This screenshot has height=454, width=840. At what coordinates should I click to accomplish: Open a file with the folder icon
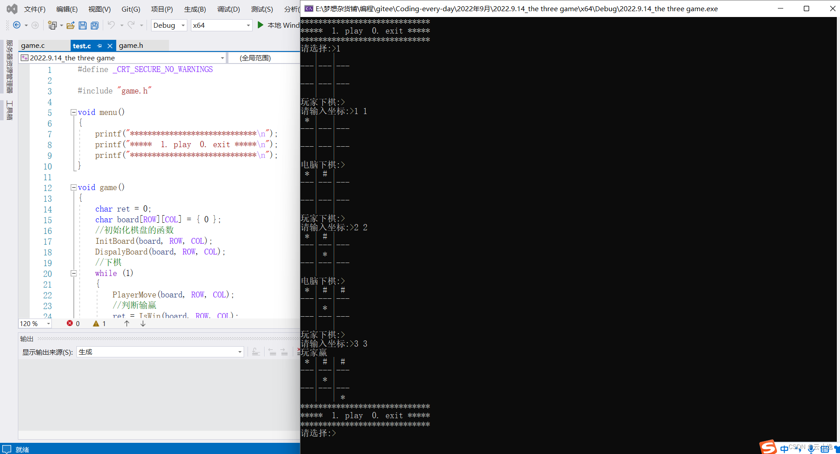coord(70,25)
